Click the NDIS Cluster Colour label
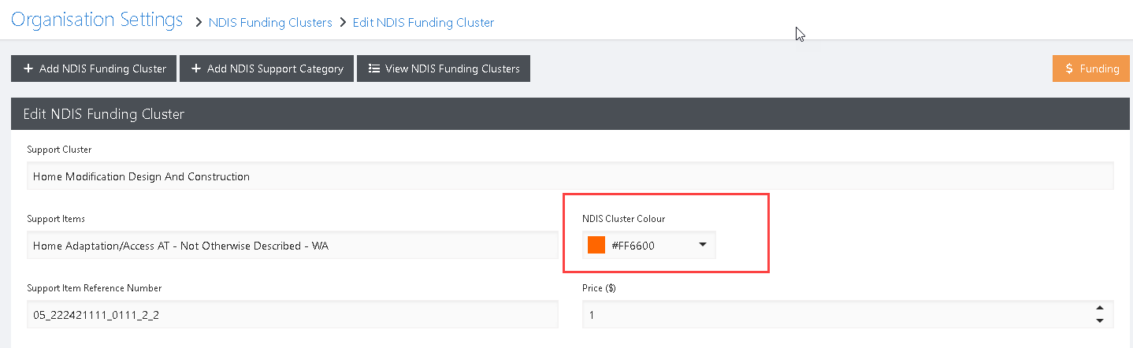1133x348 pixels. point(624,219)
